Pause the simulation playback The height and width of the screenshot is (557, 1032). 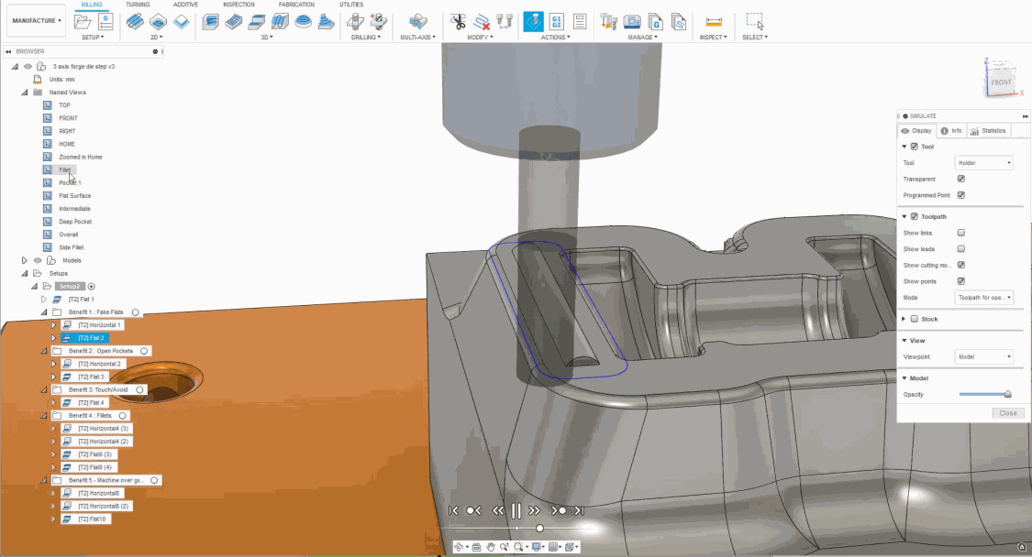click(516, 511)
